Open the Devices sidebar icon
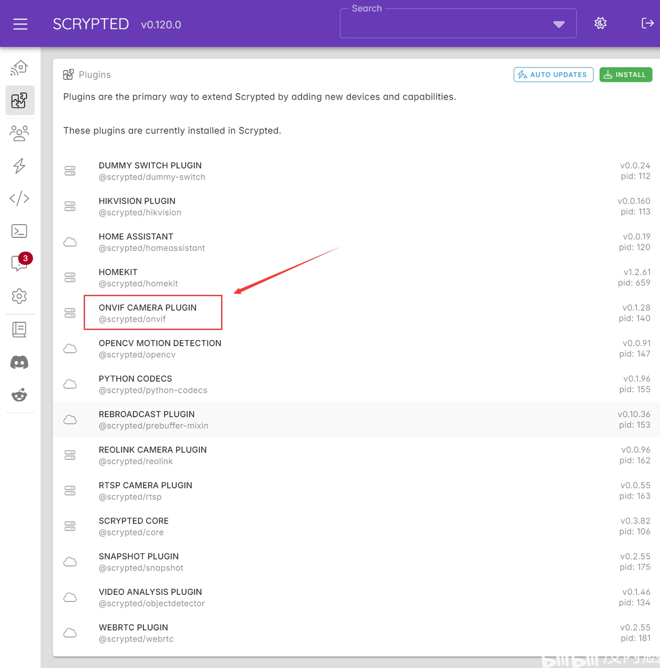Screen dimensions: 660x668 pyautogui.click(x=19, y=68)
